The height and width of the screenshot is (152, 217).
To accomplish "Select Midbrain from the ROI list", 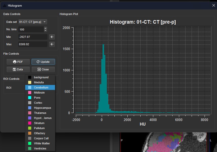I will [40, 93].
